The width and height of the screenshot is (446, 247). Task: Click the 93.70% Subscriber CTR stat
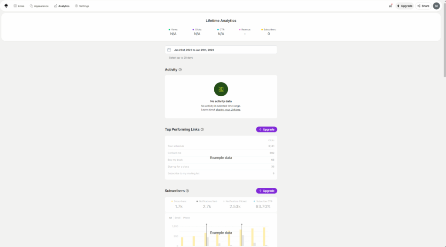pyautogui.click(x=263, y=204)
